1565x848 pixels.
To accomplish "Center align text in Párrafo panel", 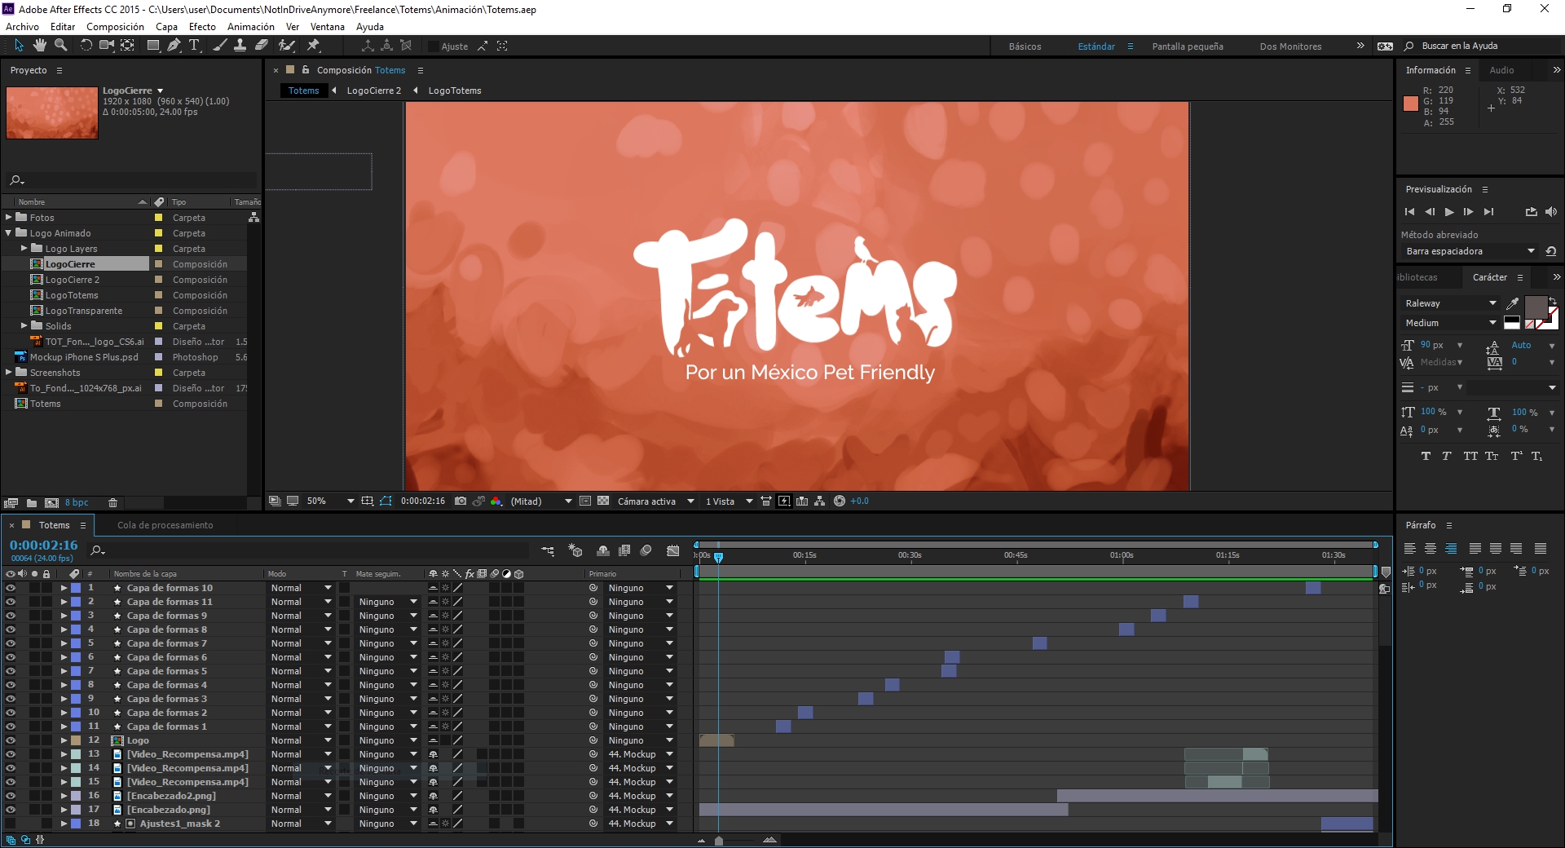I will 1431,549.
